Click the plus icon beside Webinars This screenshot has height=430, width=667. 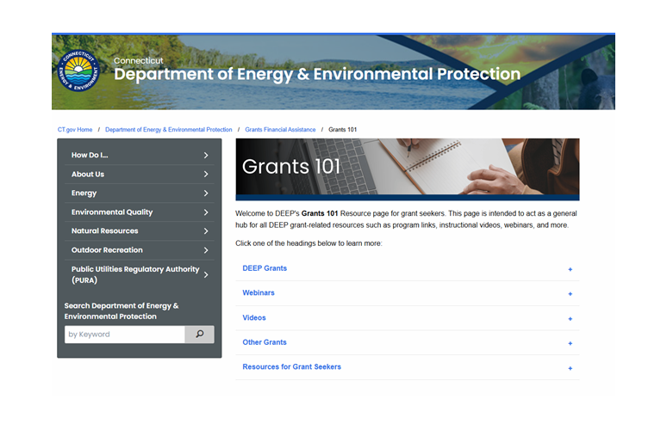(570, 294)
